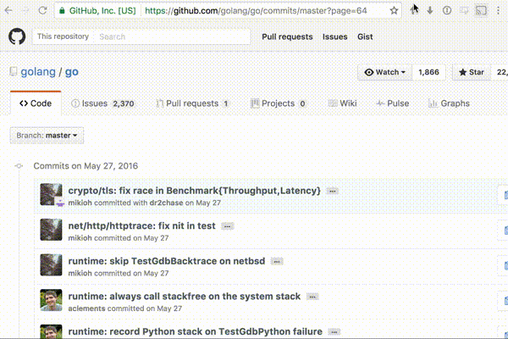508x339 pixels.
Task: Open Gist in the top navigation
Action: click(365, 36)
